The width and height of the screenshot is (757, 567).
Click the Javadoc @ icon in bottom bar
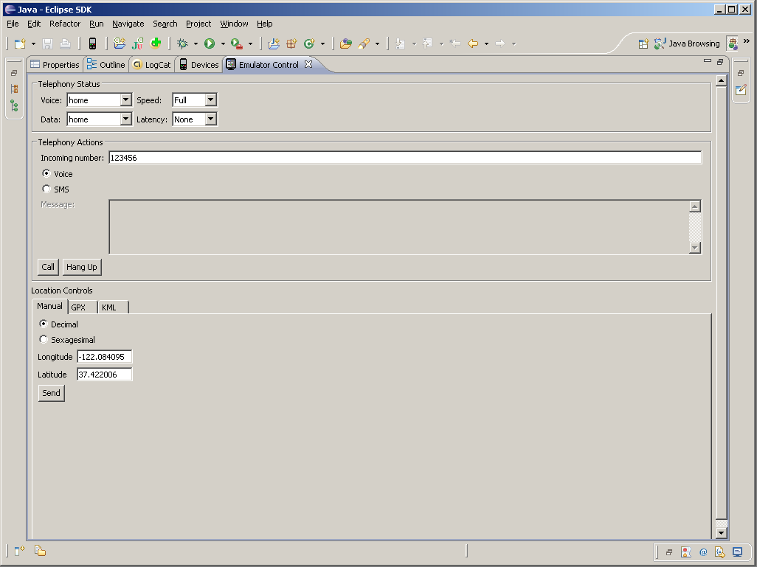(x=703, y=552)
